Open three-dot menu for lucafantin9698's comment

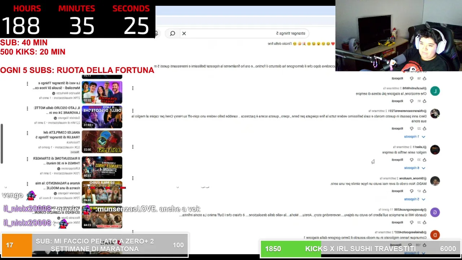133,88
